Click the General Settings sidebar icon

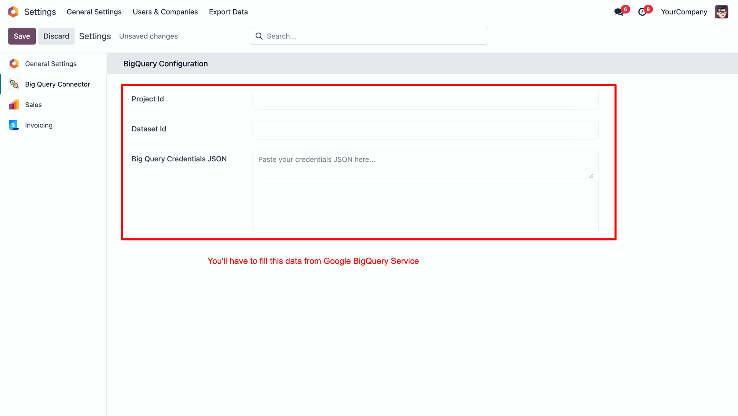tap(14, 64)
